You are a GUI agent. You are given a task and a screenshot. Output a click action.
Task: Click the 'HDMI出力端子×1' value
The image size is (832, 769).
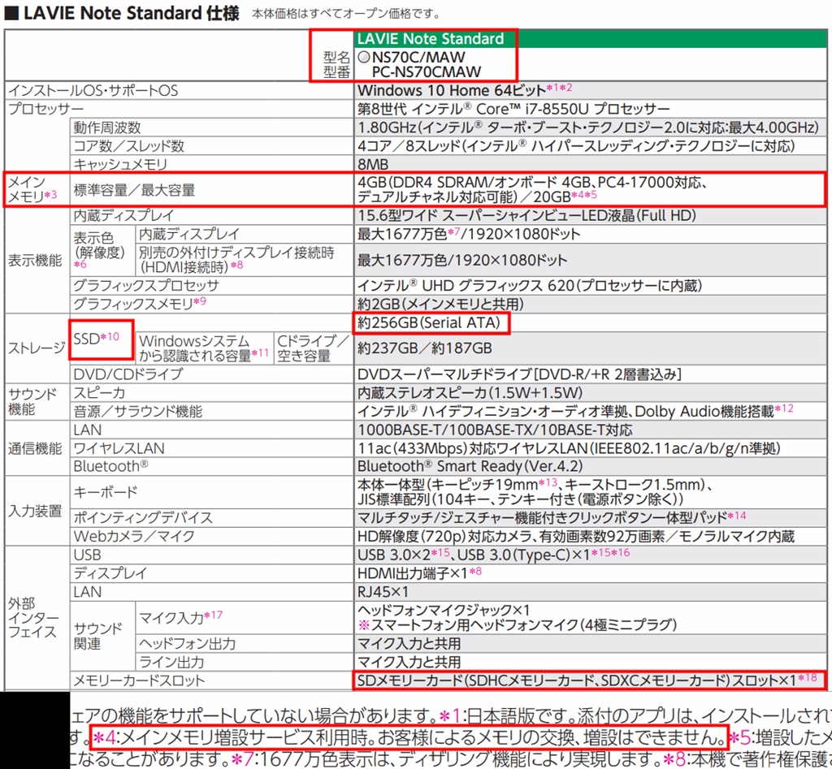(413, 573)
